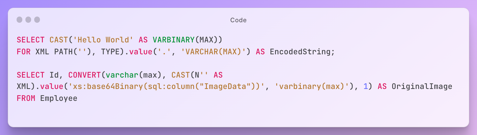The image size is (477, 135).
Task: Click the FROM keyword
Action: [x=26, y=98]
